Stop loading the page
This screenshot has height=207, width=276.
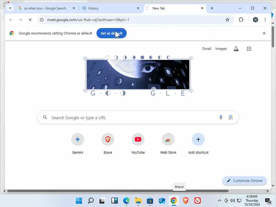pos(30,20)
